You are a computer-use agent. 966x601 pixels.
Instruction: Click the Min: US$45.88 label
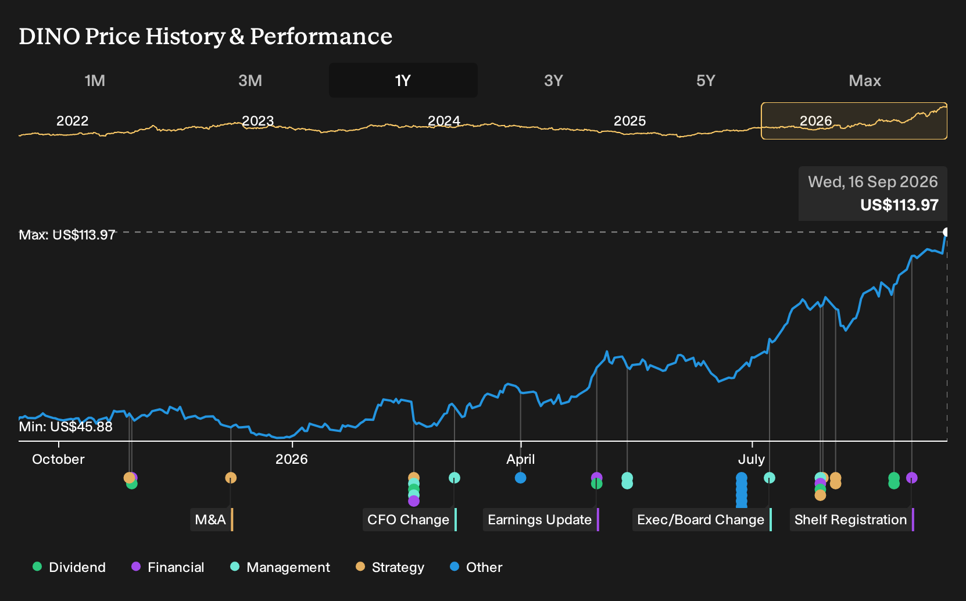[x=66, y=427]
